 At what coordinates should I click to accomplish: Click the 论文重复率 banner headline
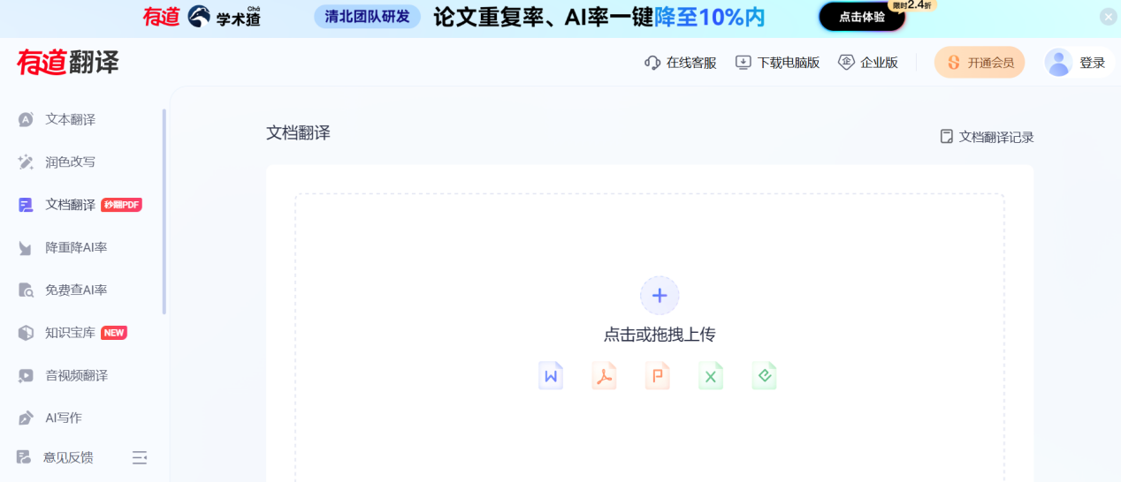click(x=599, y=17)
